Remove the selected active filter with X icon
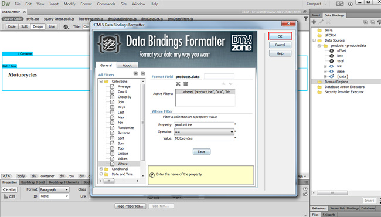 pos(178,84)
